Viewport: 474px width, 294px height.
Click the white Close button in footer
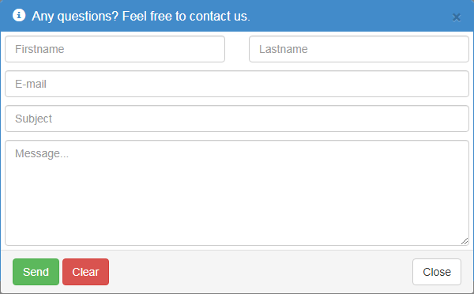point(437,272)
